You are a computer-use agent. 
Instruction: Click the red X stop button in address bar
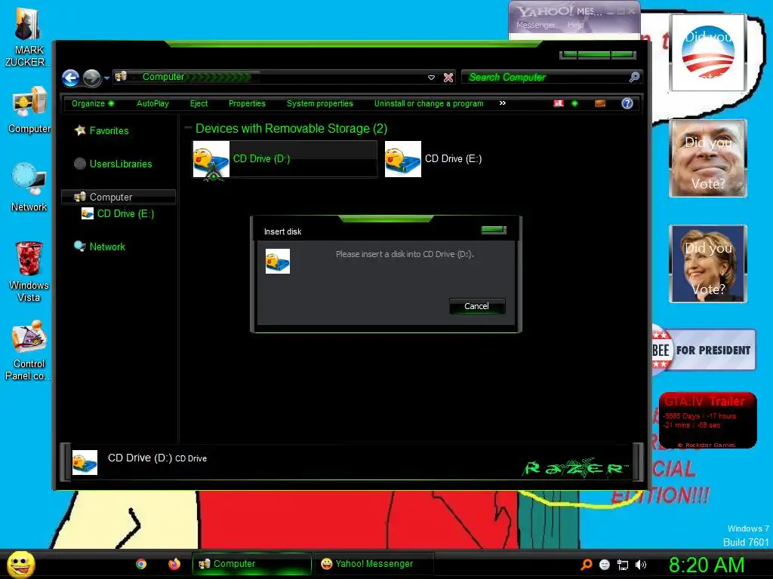[x=448, y=78]
